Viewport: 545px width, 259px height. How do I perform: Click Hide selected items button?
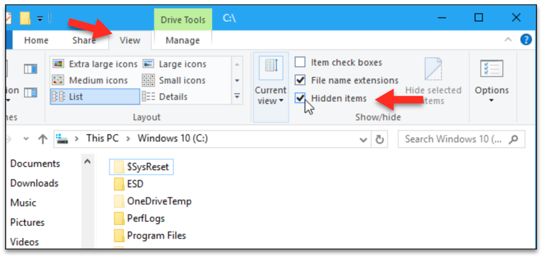coord(433,82)
